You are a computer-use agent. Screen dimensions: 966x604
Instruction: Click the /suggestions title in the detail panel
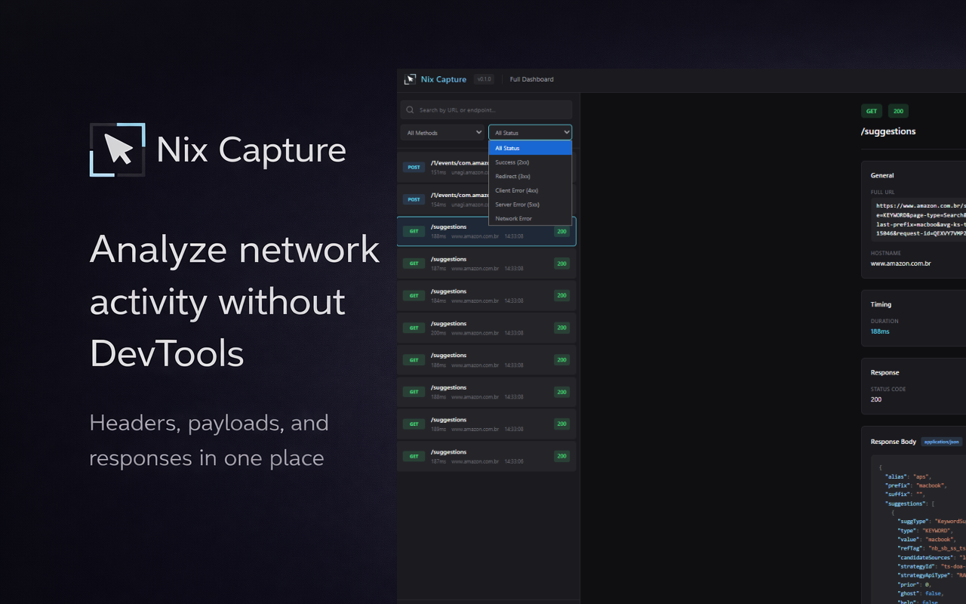[888, 131]
